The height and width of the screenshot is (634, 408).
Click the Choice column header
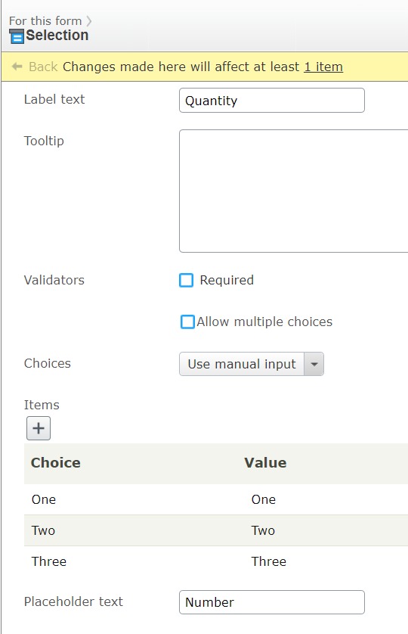point(56,462)
